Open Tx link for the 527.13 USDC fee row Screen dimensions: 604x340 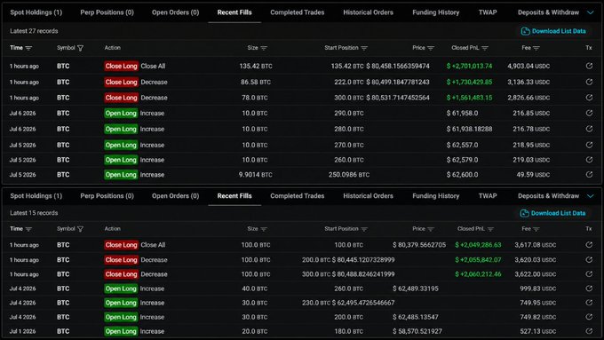[x=589, y=331]
